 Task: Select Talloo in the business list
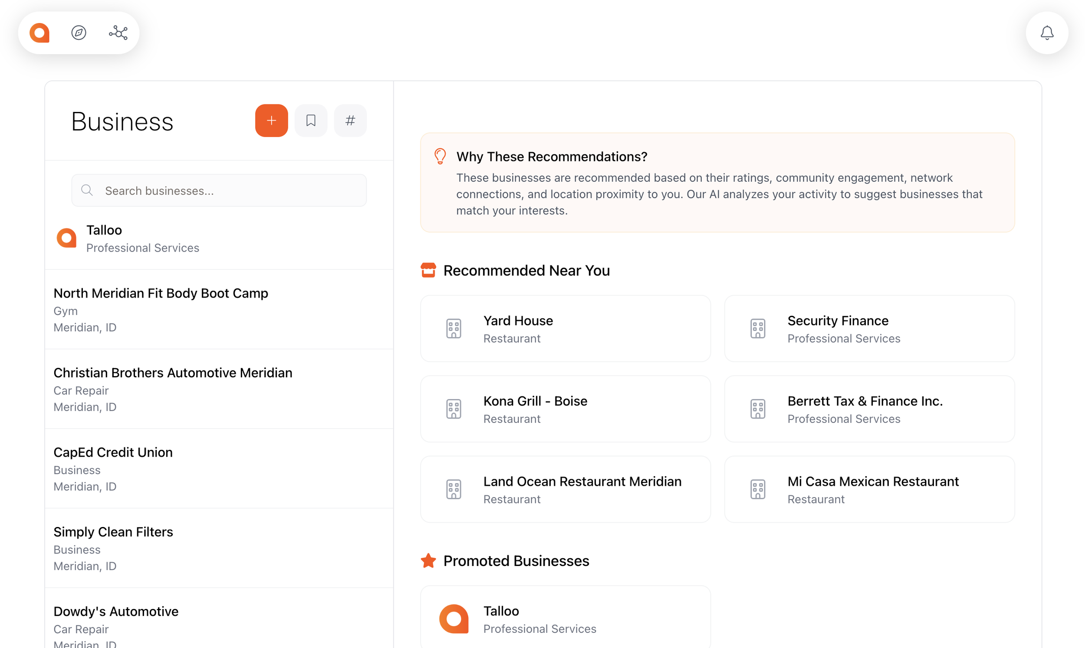pyautogui.click(x=142, y=239)
